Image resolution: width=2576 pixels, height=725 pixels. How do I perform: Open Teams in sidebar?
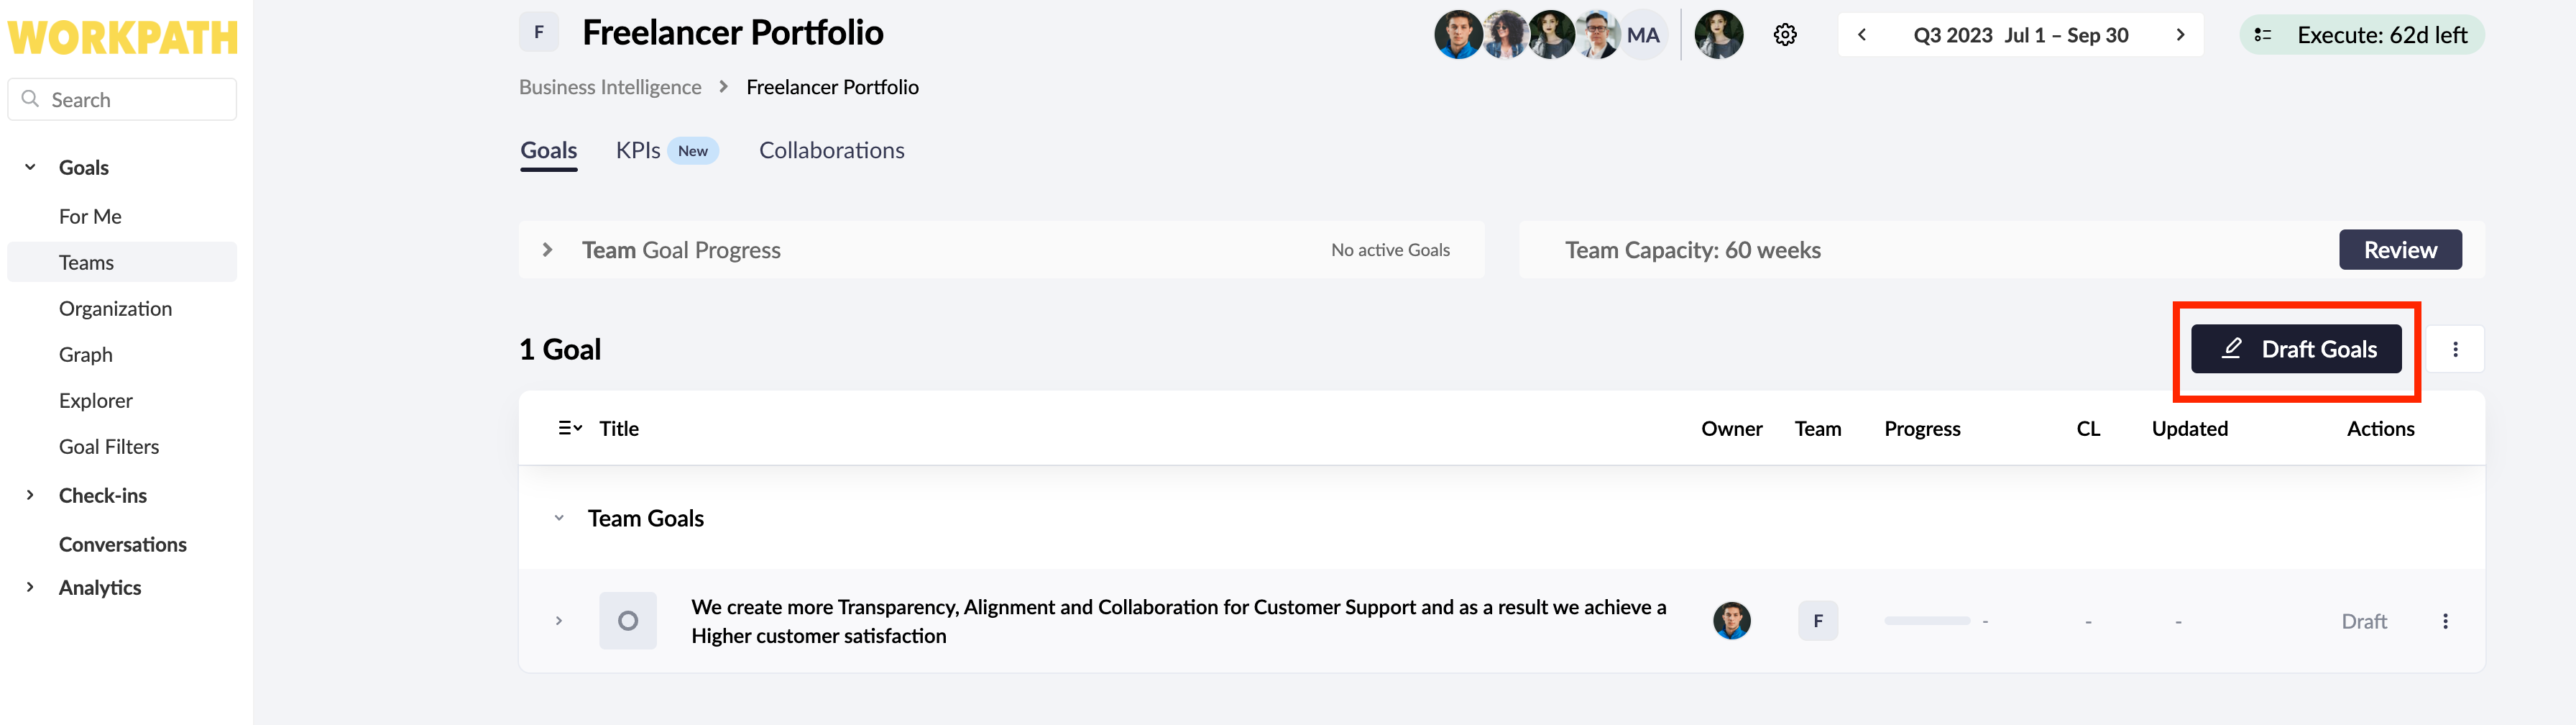[x=122, y=263]
